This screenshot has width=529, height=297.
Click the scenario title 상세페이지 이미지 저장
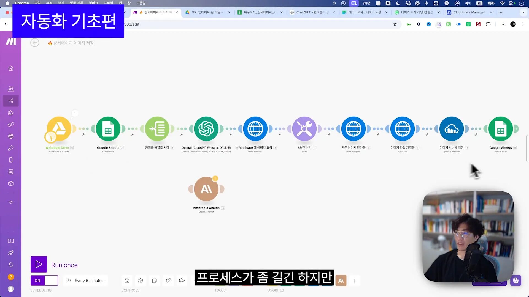click(x=73, y=43)
